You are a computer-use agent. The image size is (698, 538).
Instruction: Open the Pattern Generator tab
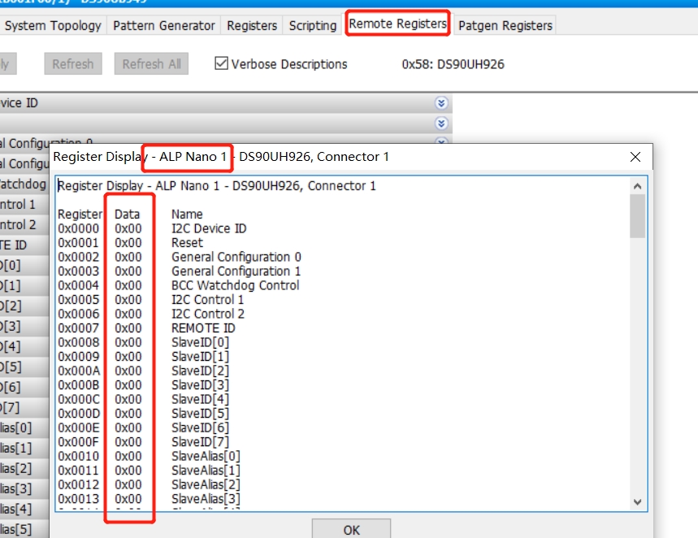(x=163, y=25)
